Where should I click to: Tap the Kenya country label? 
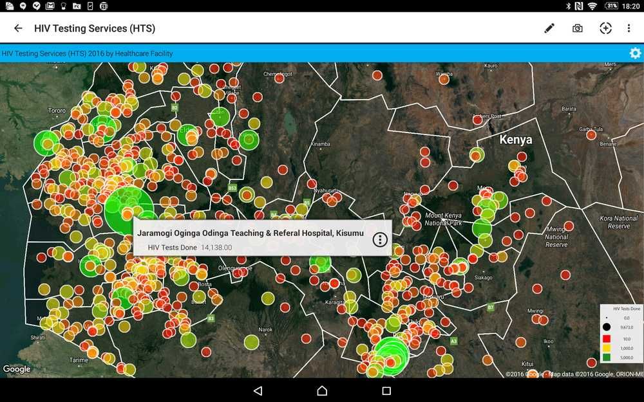[x=516, y=140]
